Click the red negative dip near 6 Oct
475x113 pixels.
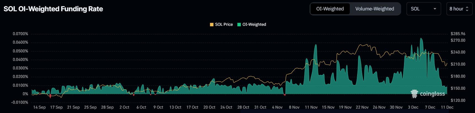click(134, 95)
